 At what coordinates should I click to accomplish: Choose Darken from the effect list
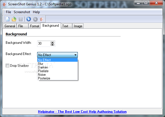pyautogui.click(x=57, y=67)
